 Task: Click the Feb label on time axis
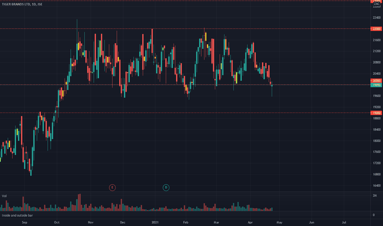186,222
